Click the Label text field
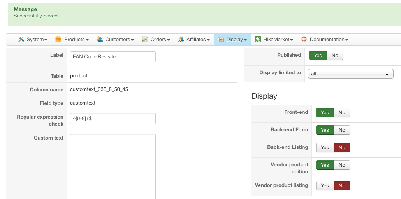This screenshot has height=199, width=401. [x=113, y=57]
